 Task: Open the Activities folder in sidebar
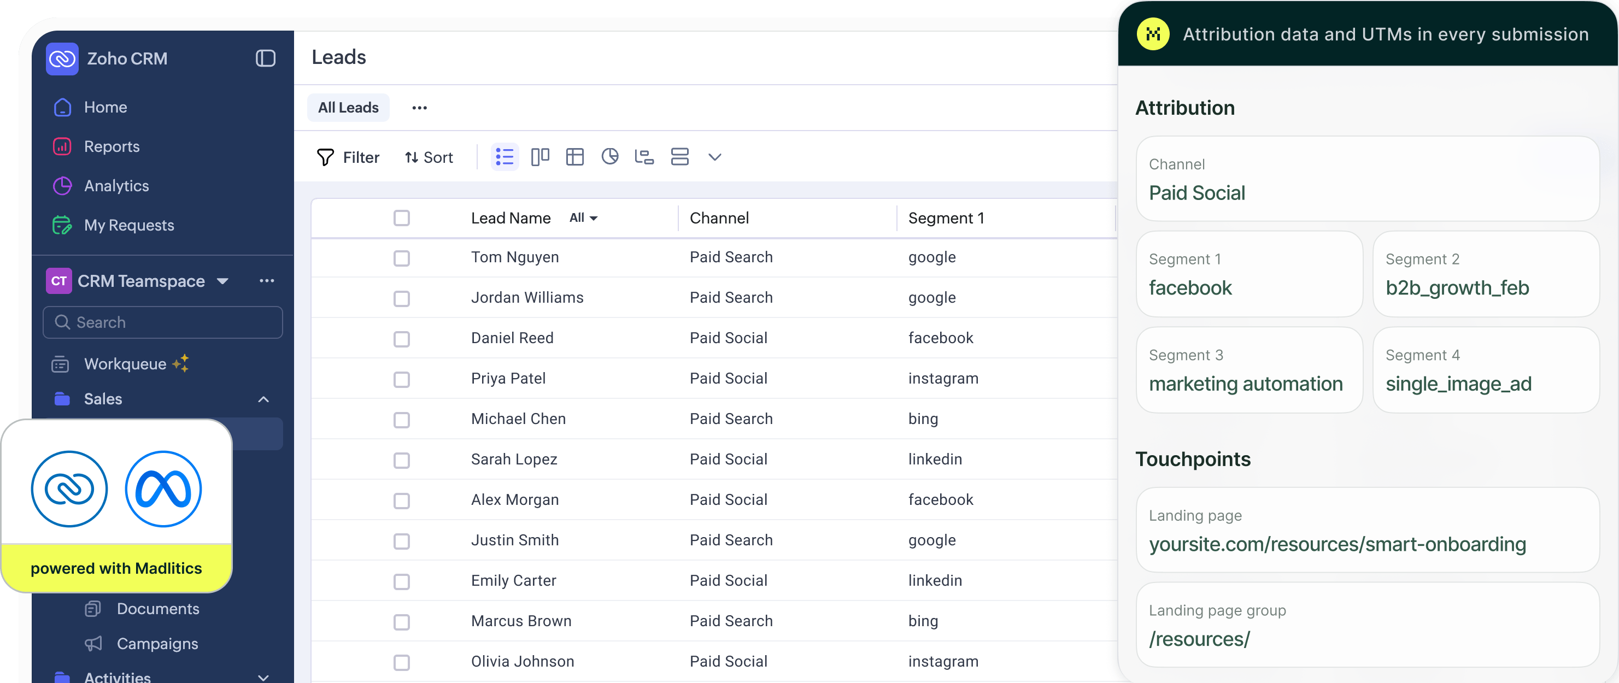coord(117,677)
